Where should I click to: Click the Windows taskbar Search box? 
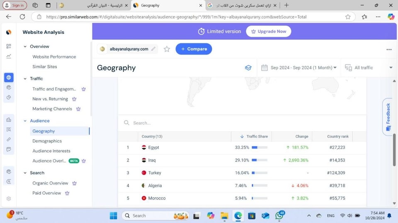[x=155, y=216]
